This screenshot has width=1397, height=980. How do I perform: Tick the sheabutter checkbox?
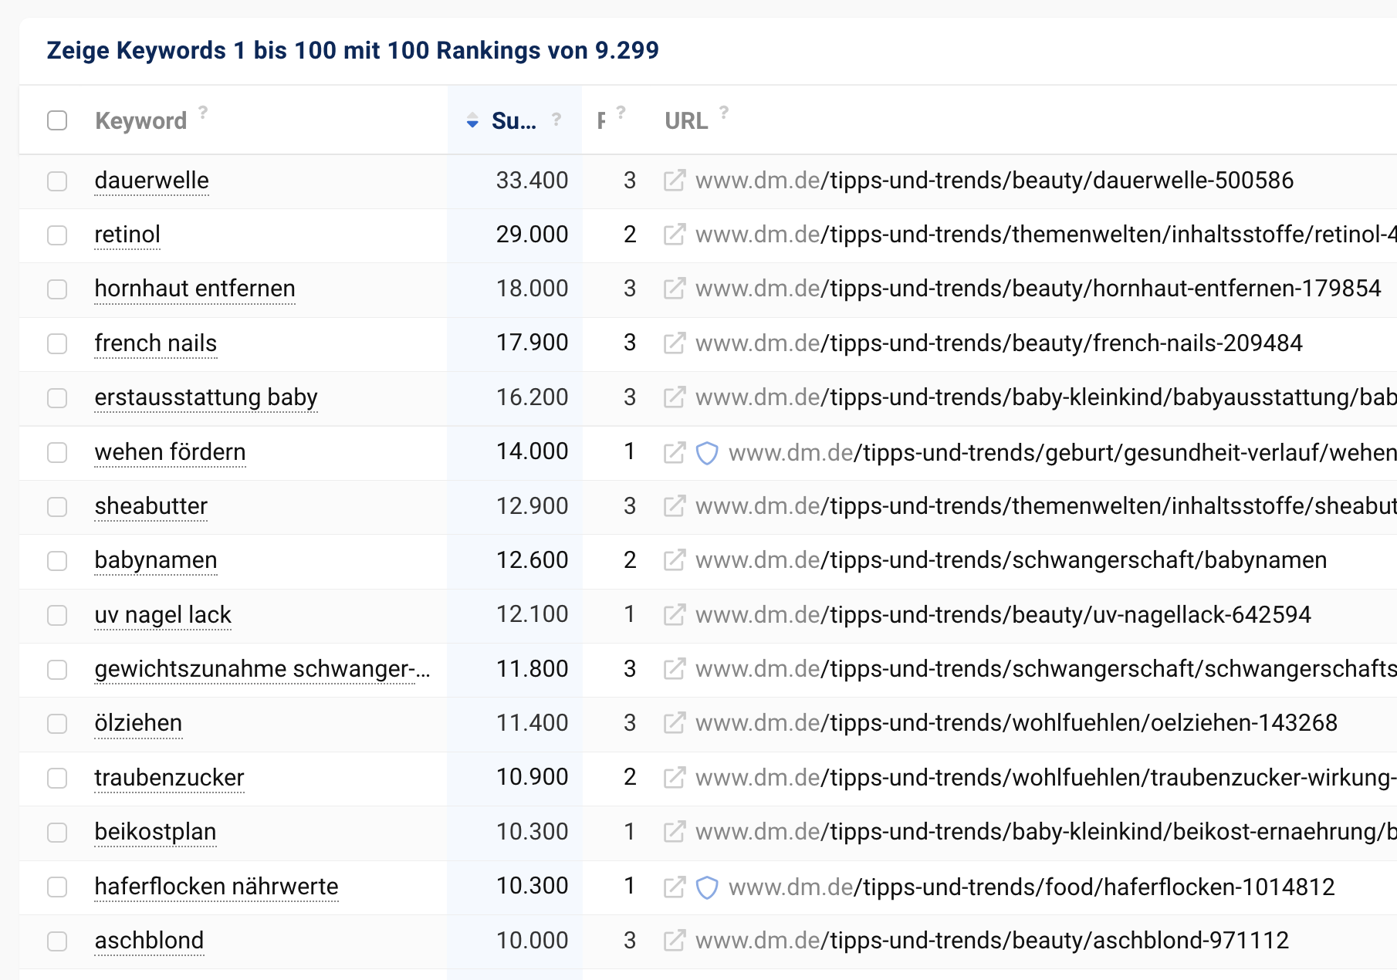pyautogui.click(x=57, y=507)
